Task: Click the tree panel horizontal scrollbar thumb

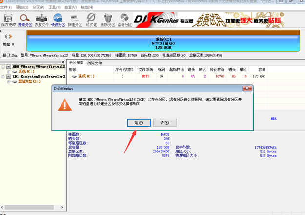Action: pyautogui.click(x=29, y=207)
